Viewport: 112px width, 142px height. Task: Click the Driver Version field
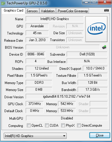point(66,97)
